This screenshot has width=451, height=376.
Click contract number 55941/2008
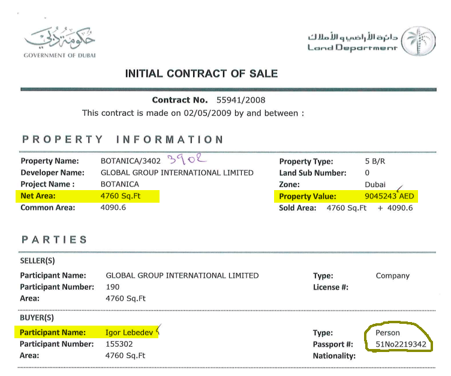click(240, 100)
